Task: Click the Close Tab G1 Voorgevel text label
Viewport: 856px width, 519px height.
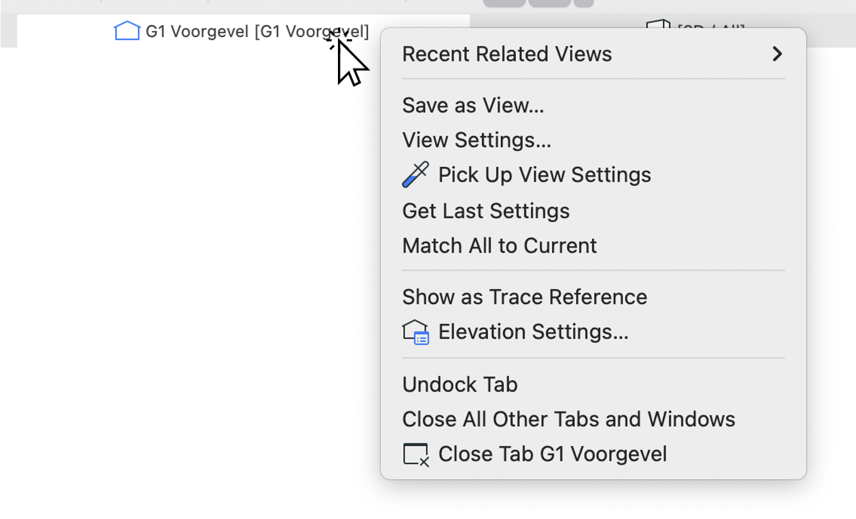Action: (x=553, y=454)
